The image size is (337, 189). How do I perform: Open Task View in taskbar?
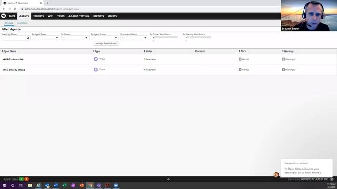click(x=21, y=185)
